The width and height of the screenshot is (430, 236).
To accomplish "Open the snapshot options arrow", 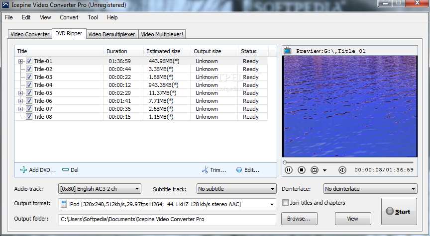I will tap(324, 170).
